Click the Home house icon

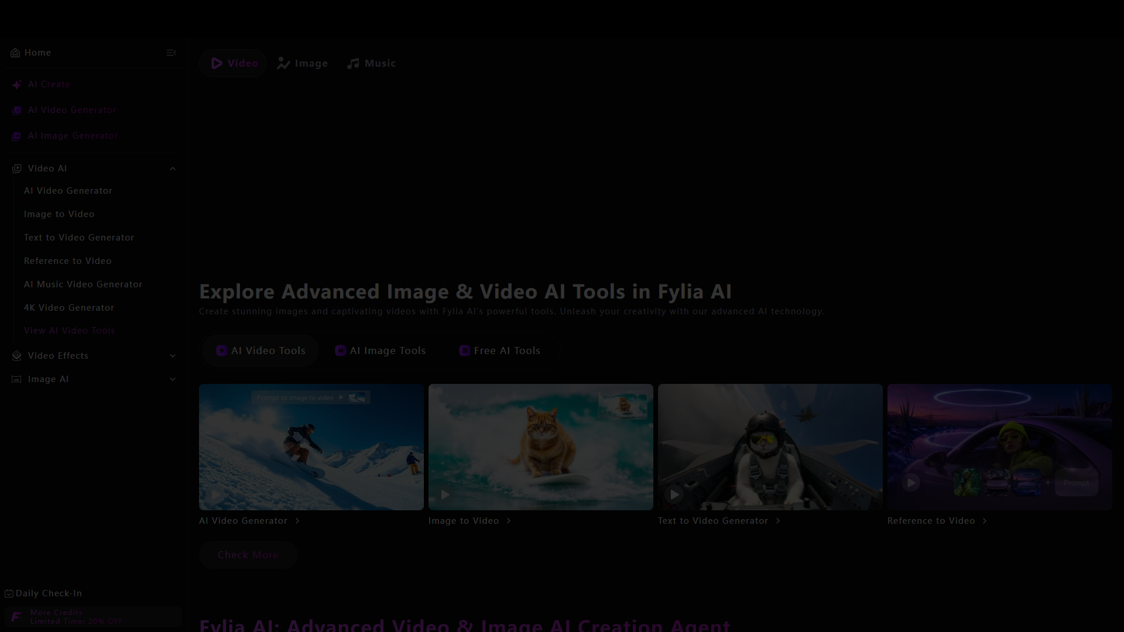[15, 53]
